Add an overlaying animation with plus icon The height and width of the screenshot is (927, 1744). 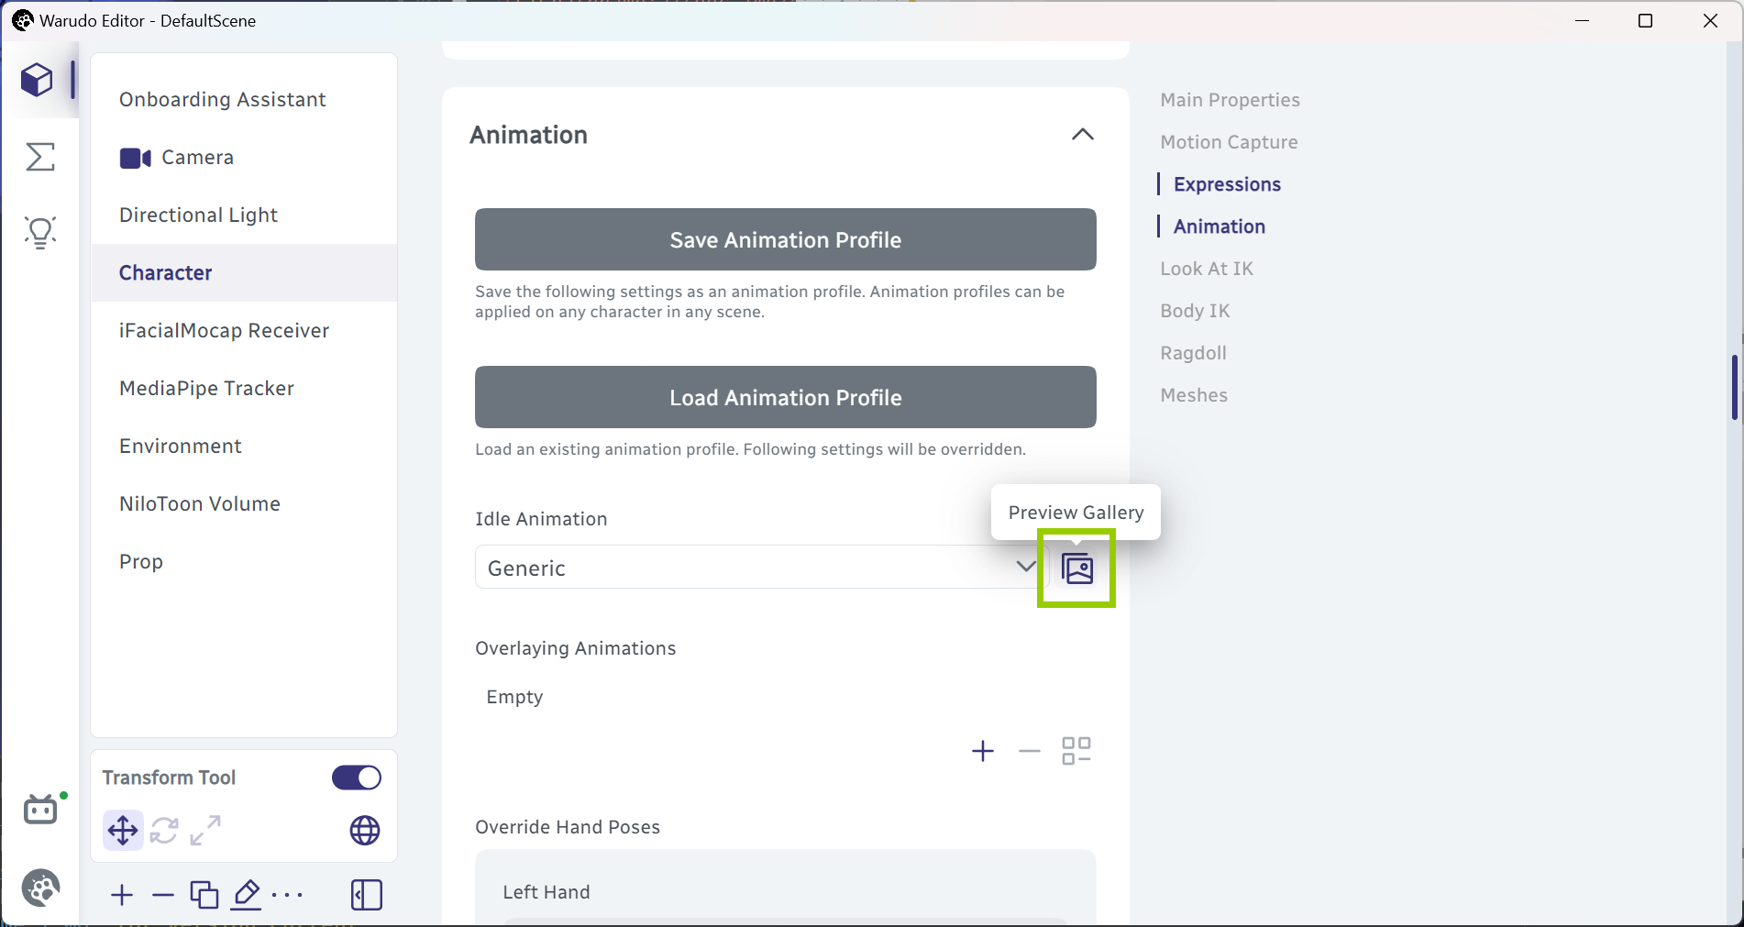coord(983,751)
